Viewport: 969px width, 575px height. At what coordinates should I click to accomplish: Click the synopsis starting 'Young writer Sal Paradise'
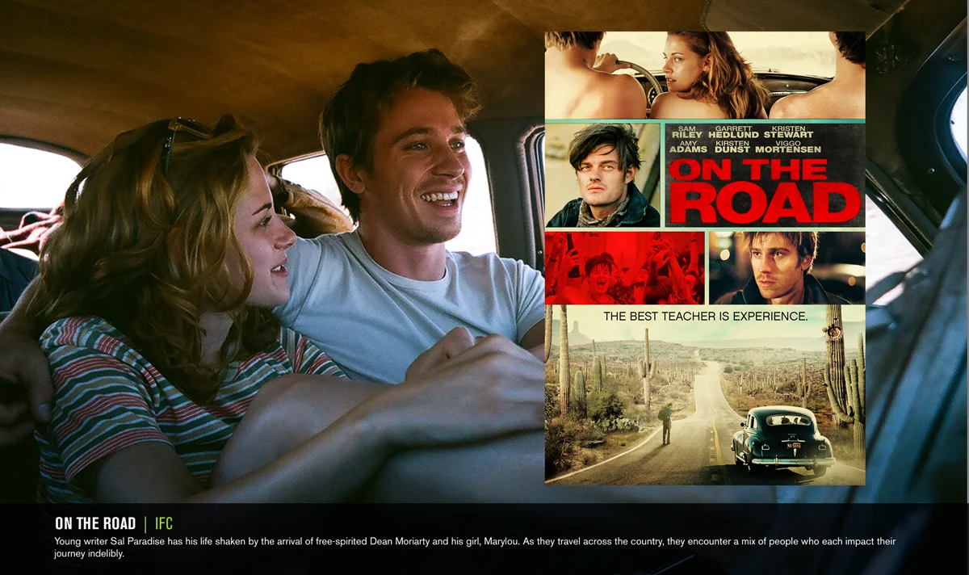(476, 548)
